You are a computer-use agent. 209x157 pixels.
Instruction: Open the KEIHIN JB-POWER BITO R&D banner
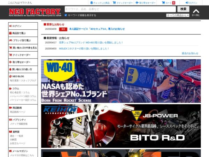coord(121,126)
